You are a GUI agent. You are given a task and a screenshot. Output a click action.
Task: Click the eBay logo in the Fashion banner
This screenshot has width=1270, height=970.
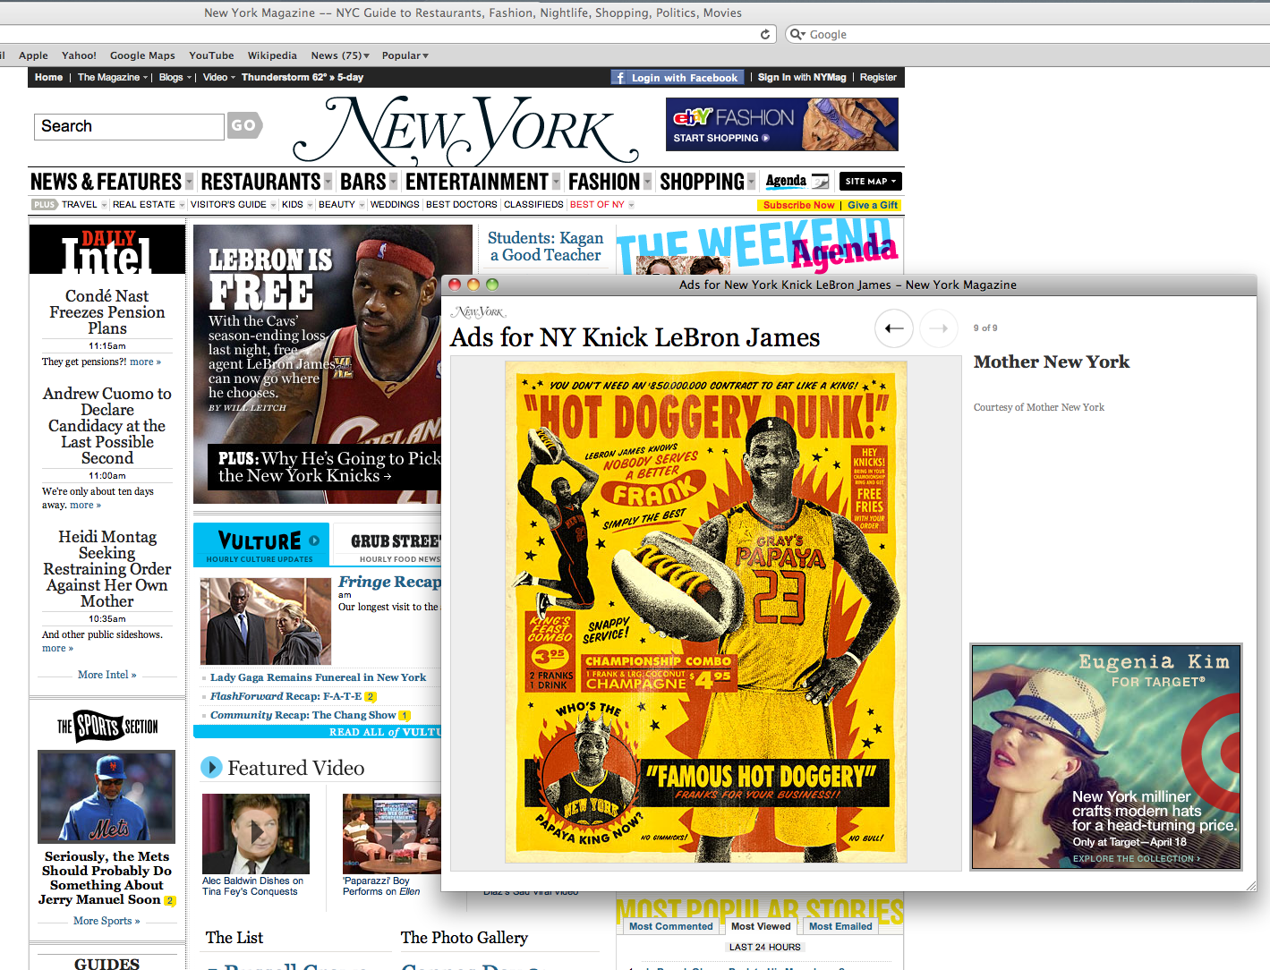point(692,117)
